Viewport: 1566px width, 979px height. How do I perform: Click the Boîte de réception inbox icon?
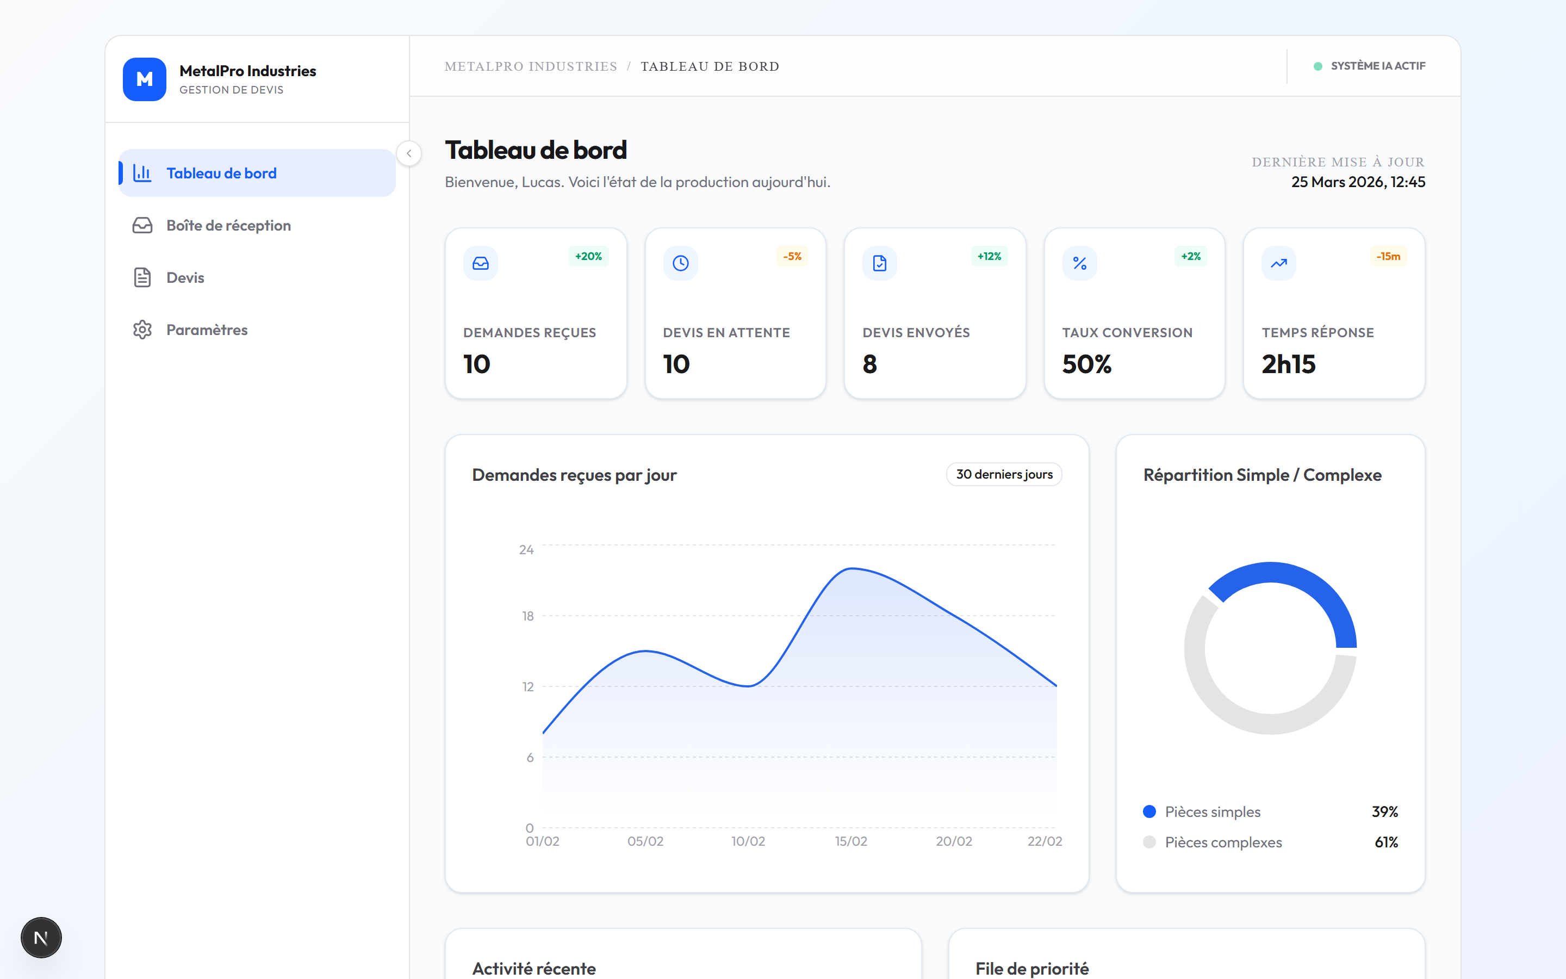(142, 225)
